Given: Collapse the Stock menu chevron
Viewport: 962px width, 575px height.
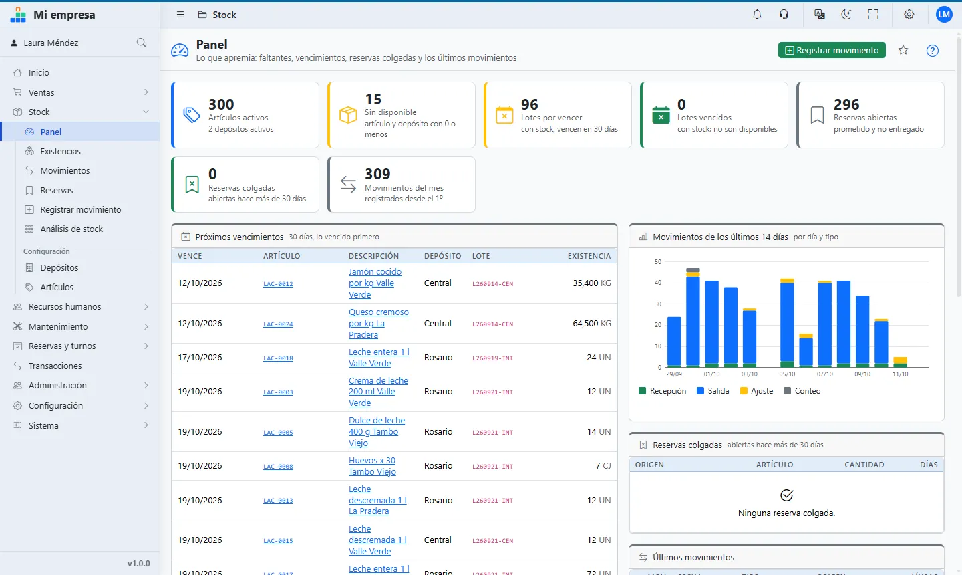Looking at the screenshot, I should pyautogui.click(x=146, y=112).
